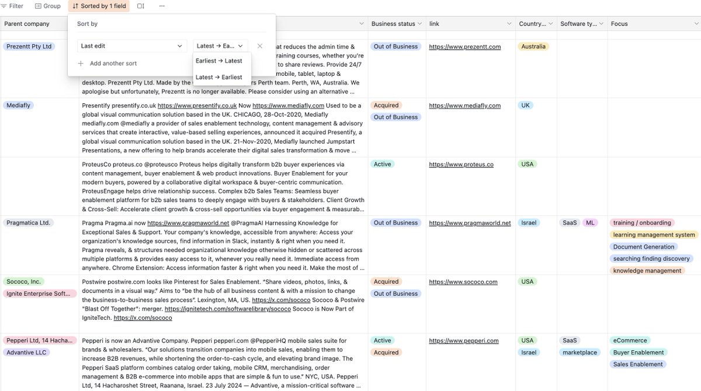Select the knowledge management focus tag
Viewport: 701px width, 391px height.
[647, 271]
